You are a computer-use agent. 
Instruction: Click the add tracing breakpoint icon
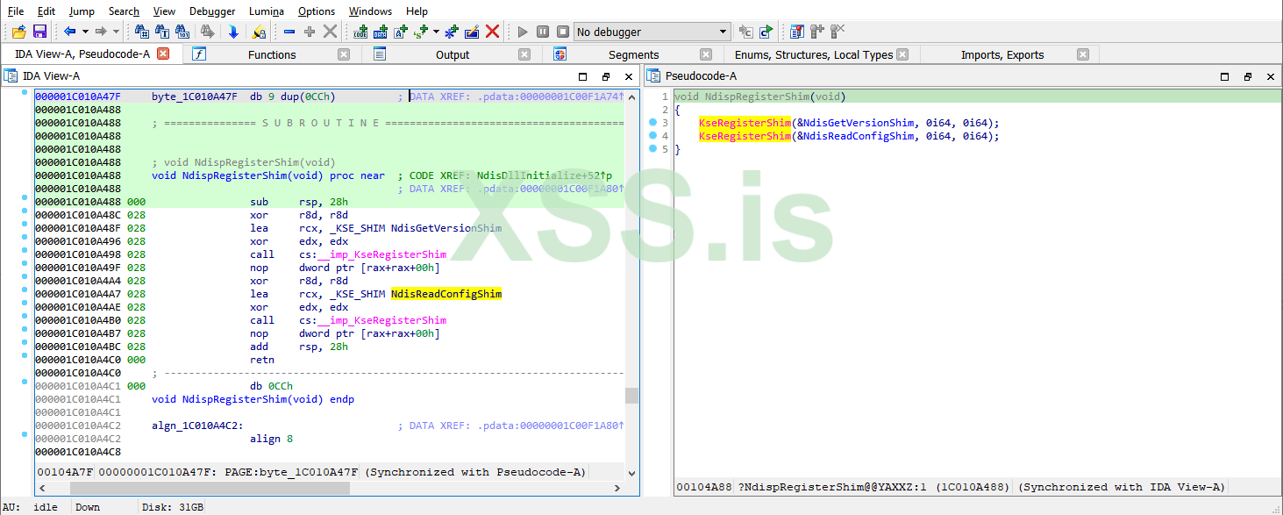[x=817, y=32]
